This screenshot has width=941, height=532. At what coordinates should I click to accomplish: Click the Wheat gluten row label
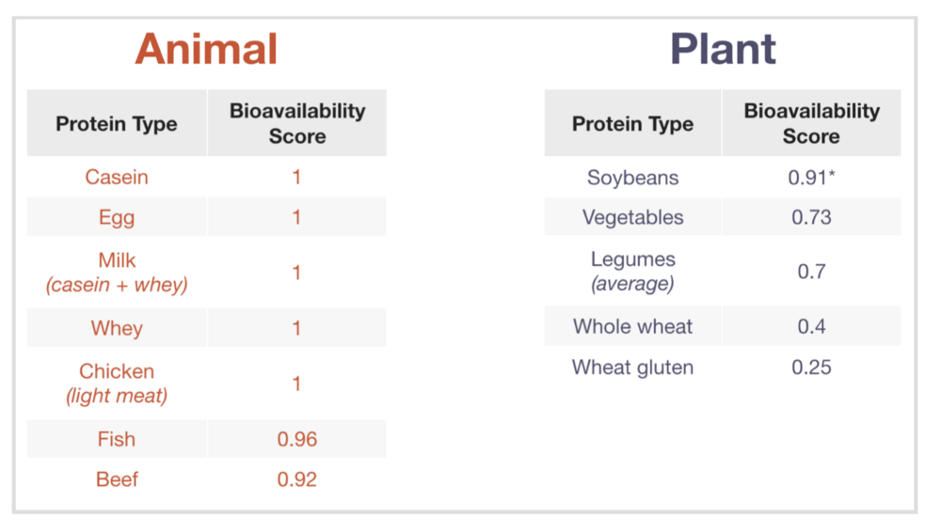click(x=632, y=368)
